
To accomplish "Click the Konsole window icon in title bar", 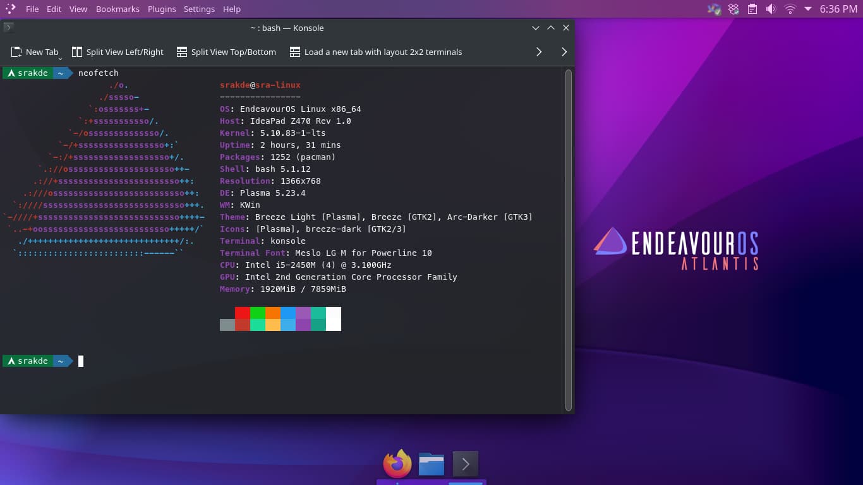I will (x=8, y=27).
